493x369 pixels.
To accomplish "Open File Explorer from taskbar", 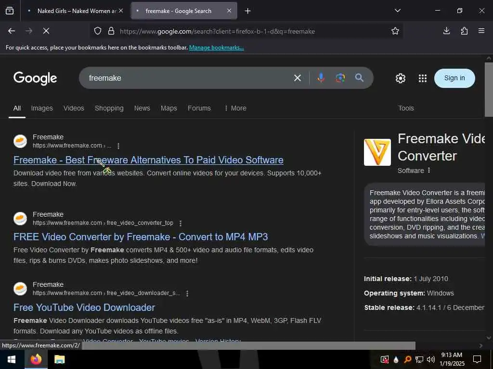I will coord(59,359).
